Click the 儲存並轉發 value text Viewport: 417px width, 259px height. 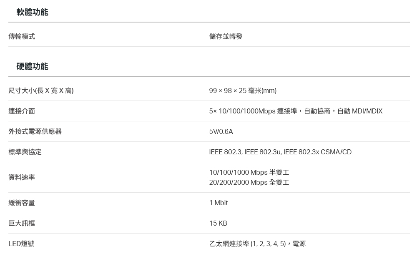point(226,36)
